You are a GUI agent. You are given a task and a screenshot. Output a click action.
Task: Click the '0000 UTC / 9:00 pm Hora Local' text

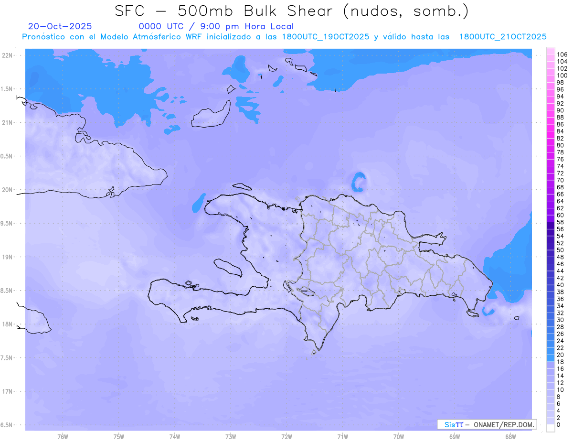click(216, 27)
